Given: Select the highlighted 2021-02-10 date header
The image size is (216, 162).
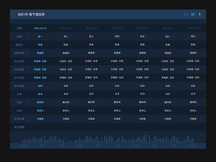Looking at the screenshot, I should (40, 28).
